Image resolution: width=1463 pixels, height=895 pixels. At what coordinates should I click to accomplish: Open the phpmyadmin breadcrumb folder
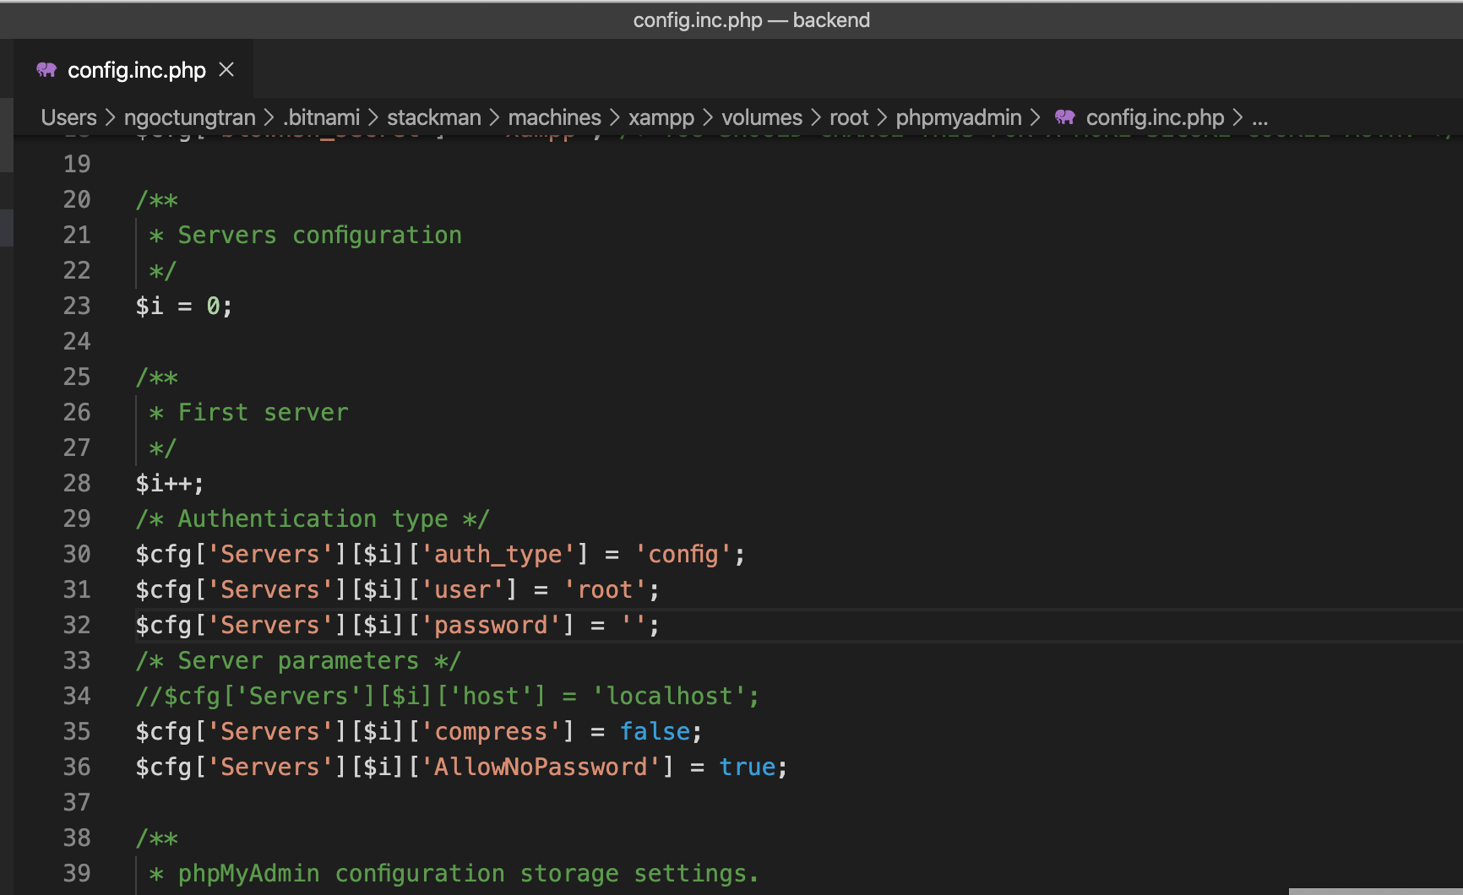959,117
